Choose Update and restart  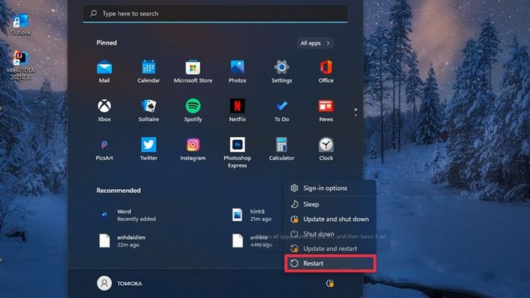pyautogui.click(x=330, y=248)
